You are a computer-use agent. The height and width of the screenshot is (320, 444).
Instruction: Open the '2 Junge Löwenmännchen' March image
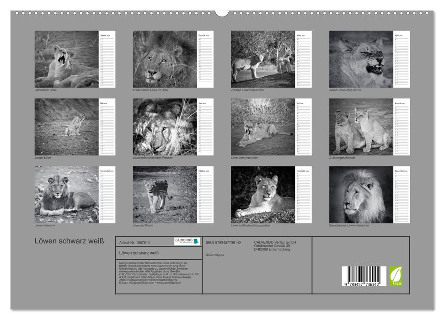(263, 59)
